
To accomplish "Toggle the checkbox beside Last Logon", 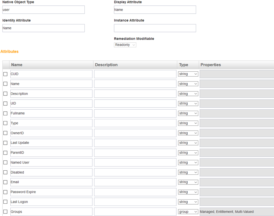I will (5, 202).
